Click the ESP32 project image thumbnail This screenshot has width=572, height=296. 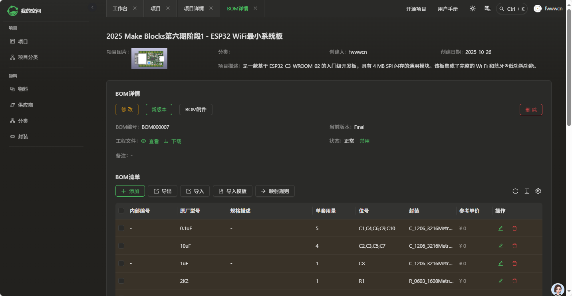tap(149, 58)
